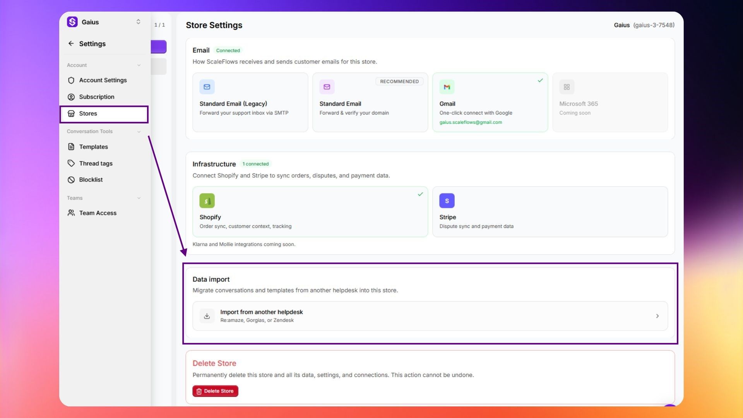Click the purple button behind the sidebar
Screen dimensions: 743x418
pyautogui.click(x=159, y=47)
